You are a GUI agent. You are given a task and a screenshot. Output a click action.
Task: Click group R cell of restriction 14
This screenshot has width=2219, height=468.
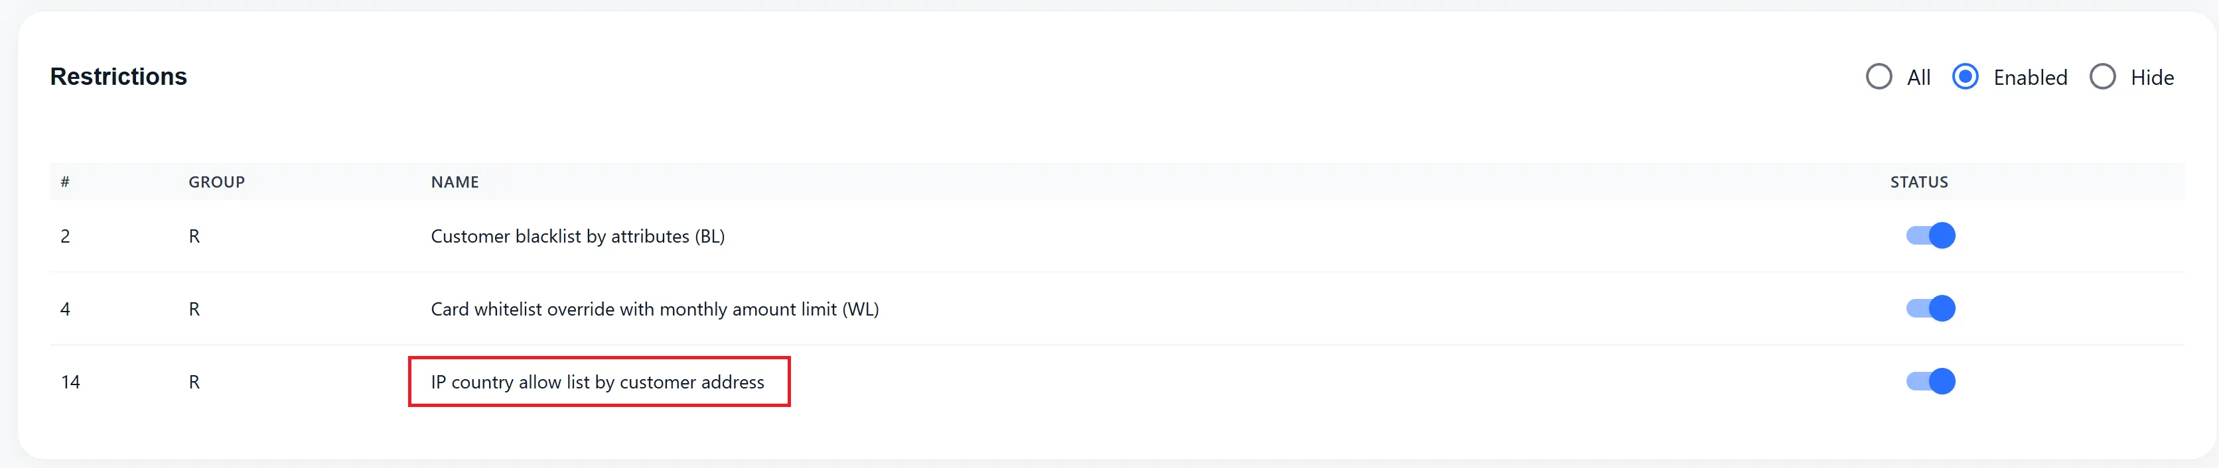click(x=194, y=382)
